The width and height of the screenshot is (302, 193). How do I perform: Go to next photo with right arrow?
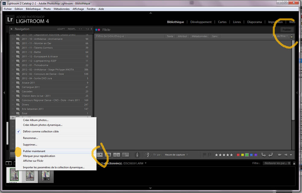tap(286, 155)
